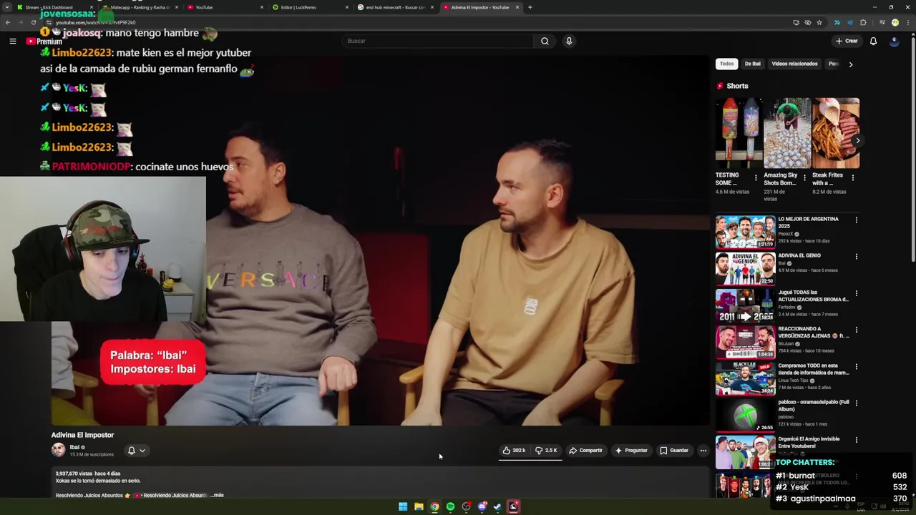Open File Explorer from taskbar
The width and height of the screenshot is (916, 515).
pos(419,506)
